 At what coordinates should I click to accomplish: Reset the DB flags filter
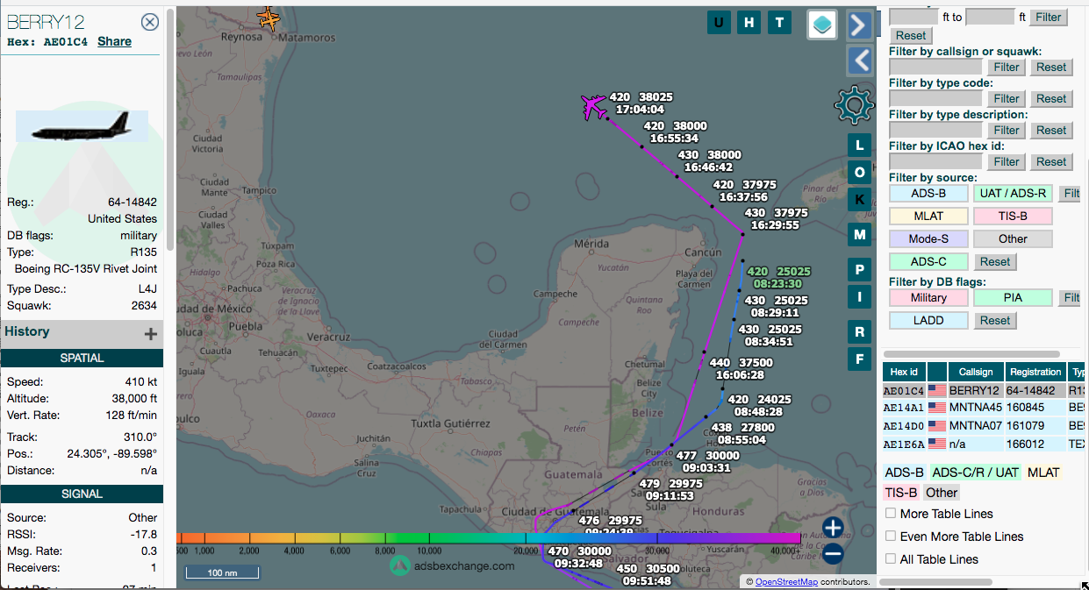coord(995,320)
